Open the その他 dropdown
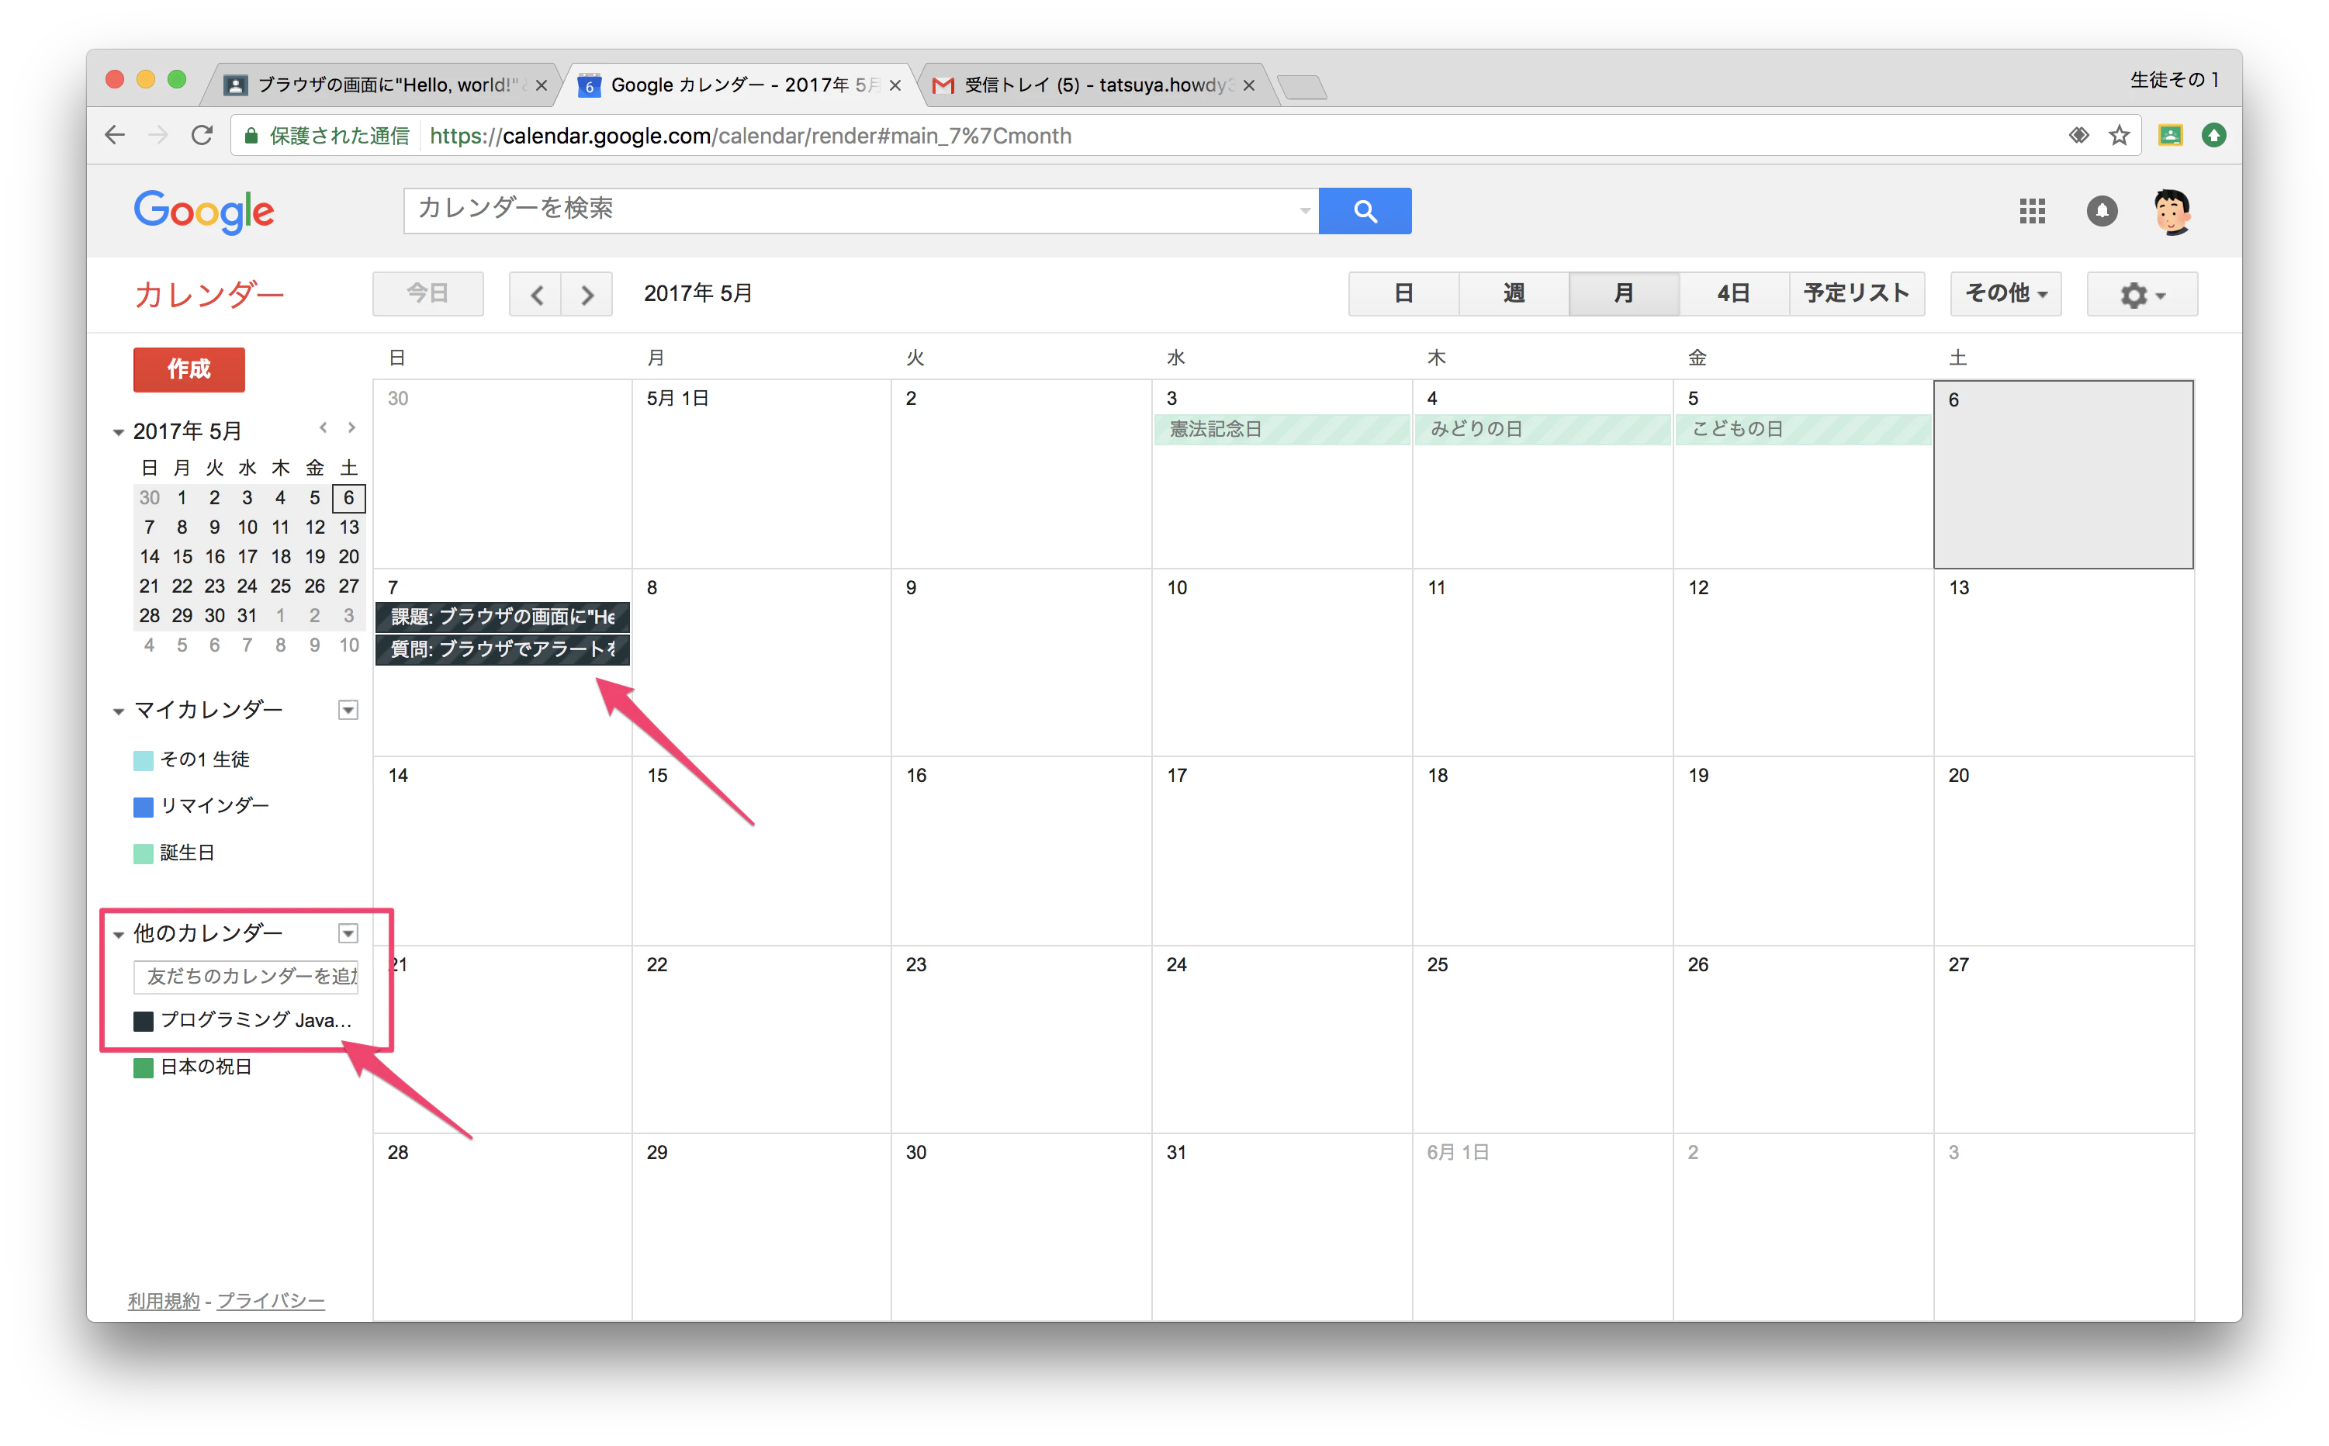 tap(2005, 293)
